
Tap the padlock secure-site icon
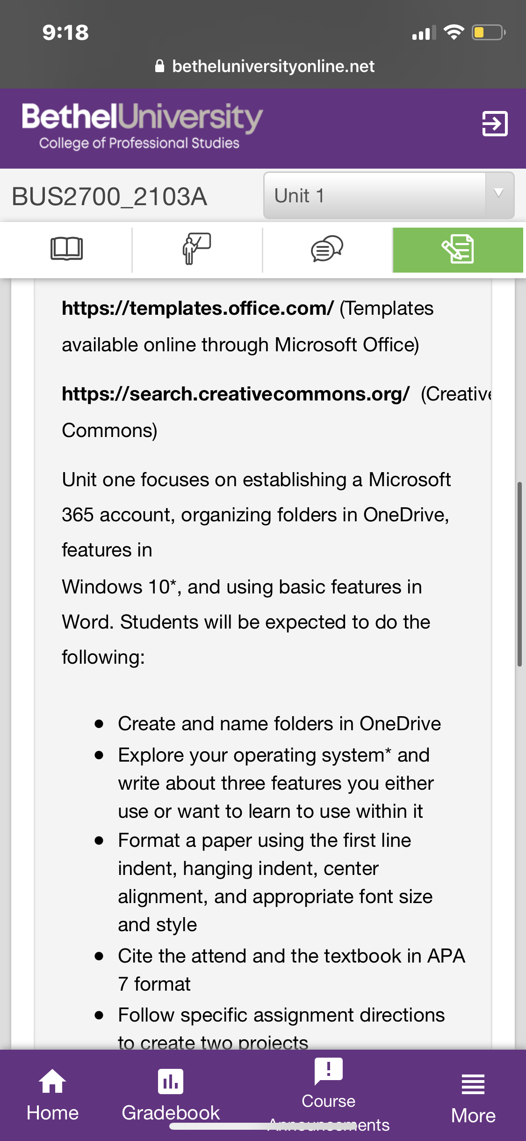point(160,66)
